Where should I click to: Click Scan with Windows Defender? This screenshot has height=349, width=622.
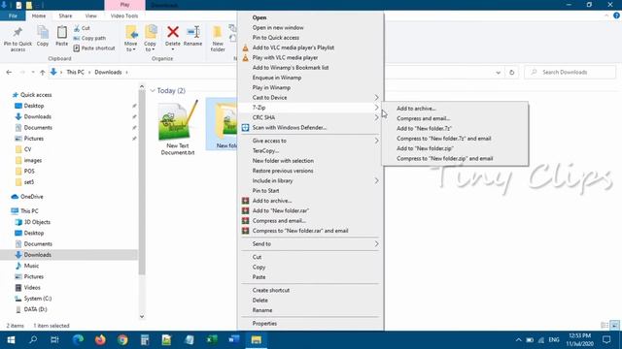(x=290, y=127)
